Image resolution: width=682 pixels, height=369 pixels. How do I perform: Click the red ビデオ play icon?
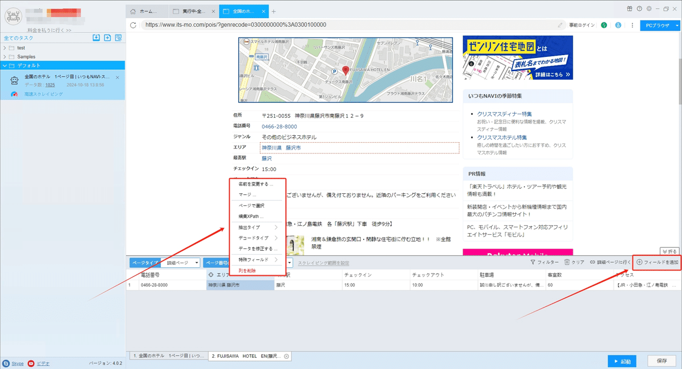pos(31,363)
